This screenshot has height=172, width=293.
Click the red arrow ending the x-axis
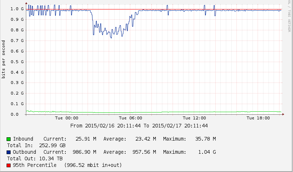[284, 115]
